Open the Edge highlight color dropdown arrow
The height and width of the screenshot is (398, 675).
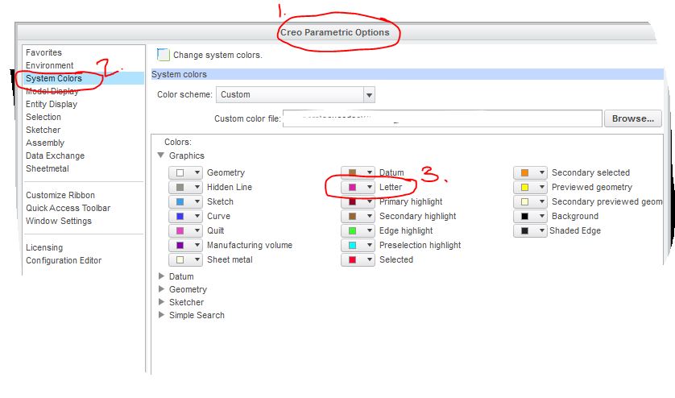[x=370, y=231]
